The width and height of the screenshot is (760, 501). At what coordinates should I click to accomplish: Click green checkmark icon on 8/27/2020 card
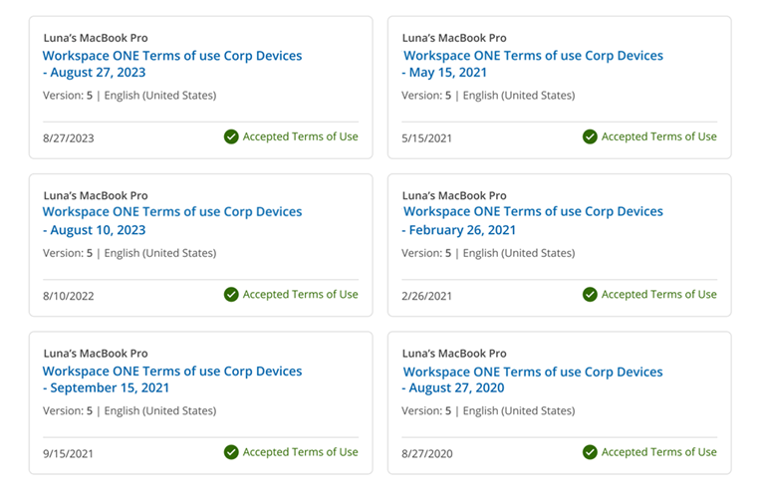(x=590, y=452)
